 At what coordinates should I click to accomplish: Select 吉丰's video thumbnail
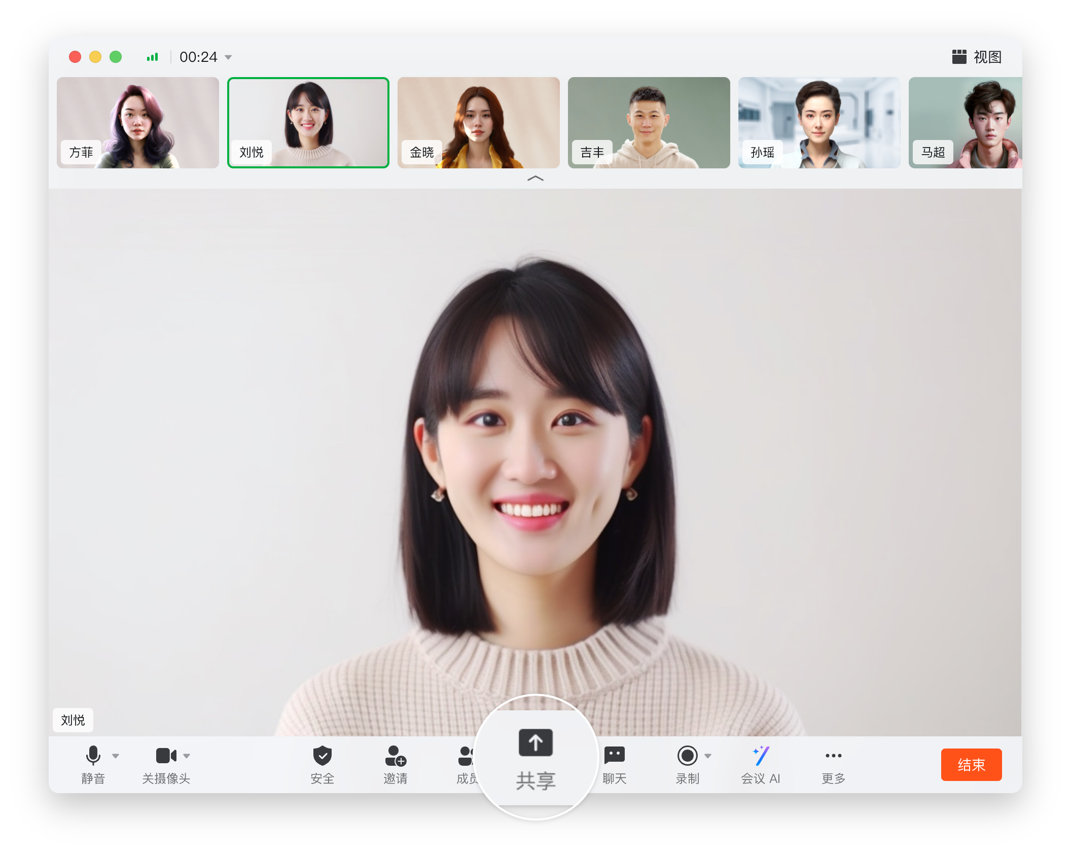(x=649, y=122)
